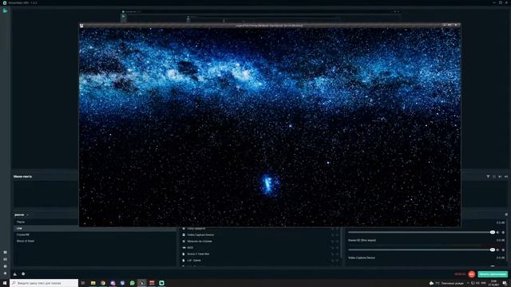Open mixer settings gear above volume values
The height and width of the screenshot is (287, 511).
pyautogui.click(x=506, y=214)
